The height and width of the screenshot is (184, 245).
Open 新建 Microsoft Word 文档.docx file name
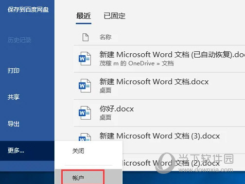pos(154,82)
